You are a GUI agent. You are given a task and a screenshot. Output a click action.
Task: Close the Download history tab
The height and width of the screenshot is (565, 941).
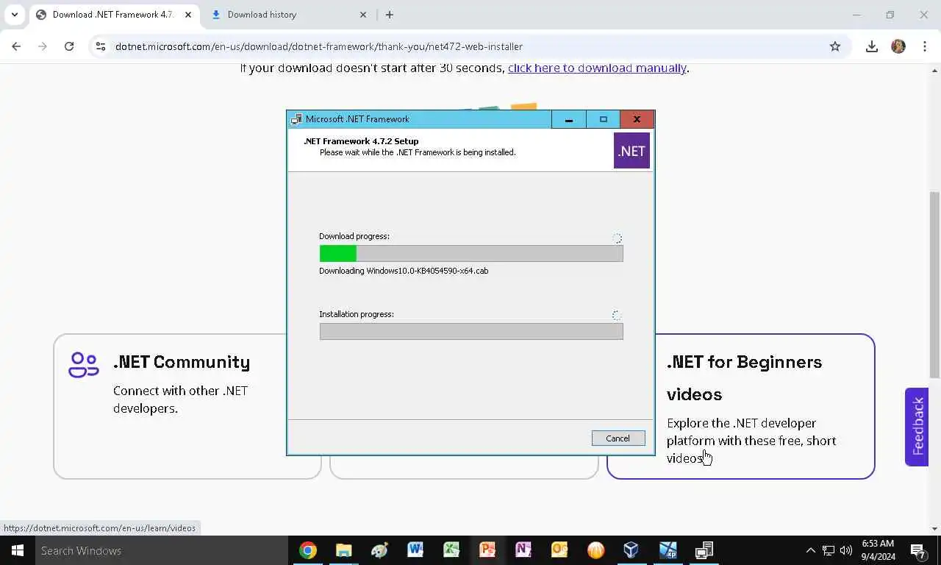[363, 15]
